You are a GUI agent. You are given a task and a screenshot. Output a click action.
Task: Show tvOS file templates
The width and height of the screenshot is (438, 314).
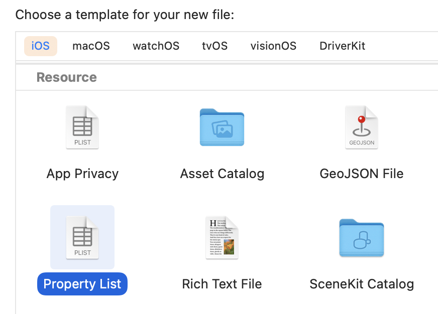[214, 46]
